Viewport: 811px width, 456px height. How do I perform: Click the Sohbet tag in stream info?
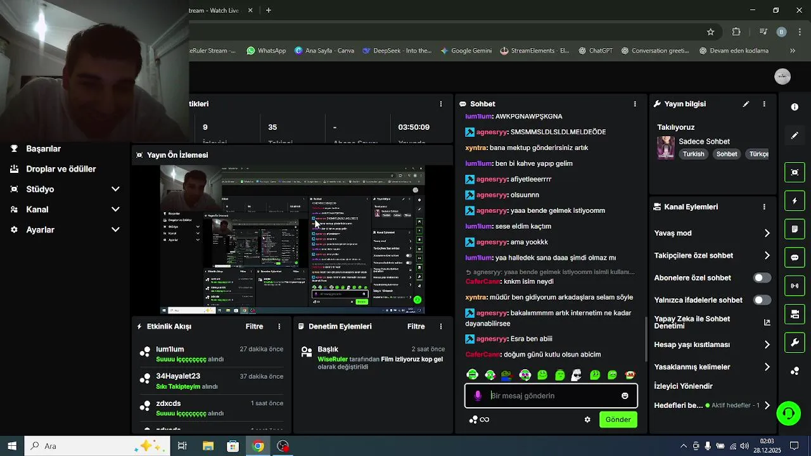tap(727, 154)
